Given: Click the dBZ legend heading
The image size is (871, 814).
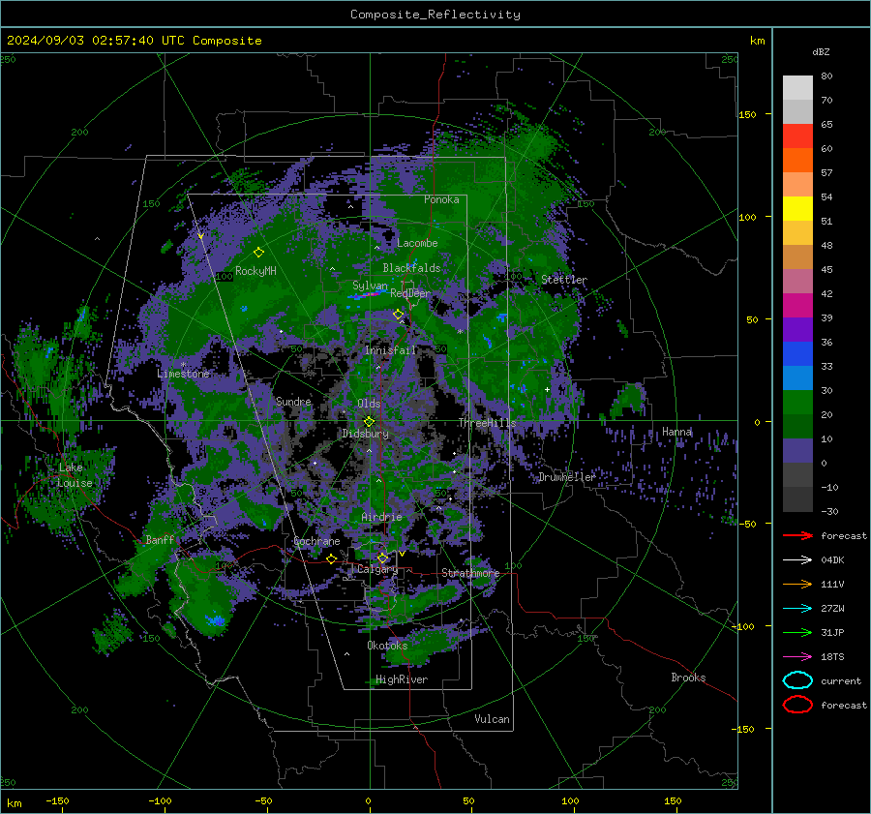Looking at the screenshot, I should coord(821,52).
